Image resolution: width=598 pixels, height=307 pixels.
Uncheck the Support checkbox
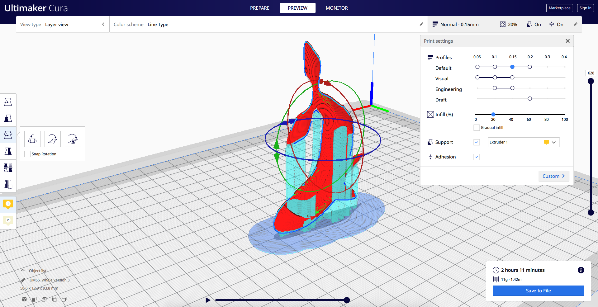pos(477,142)
